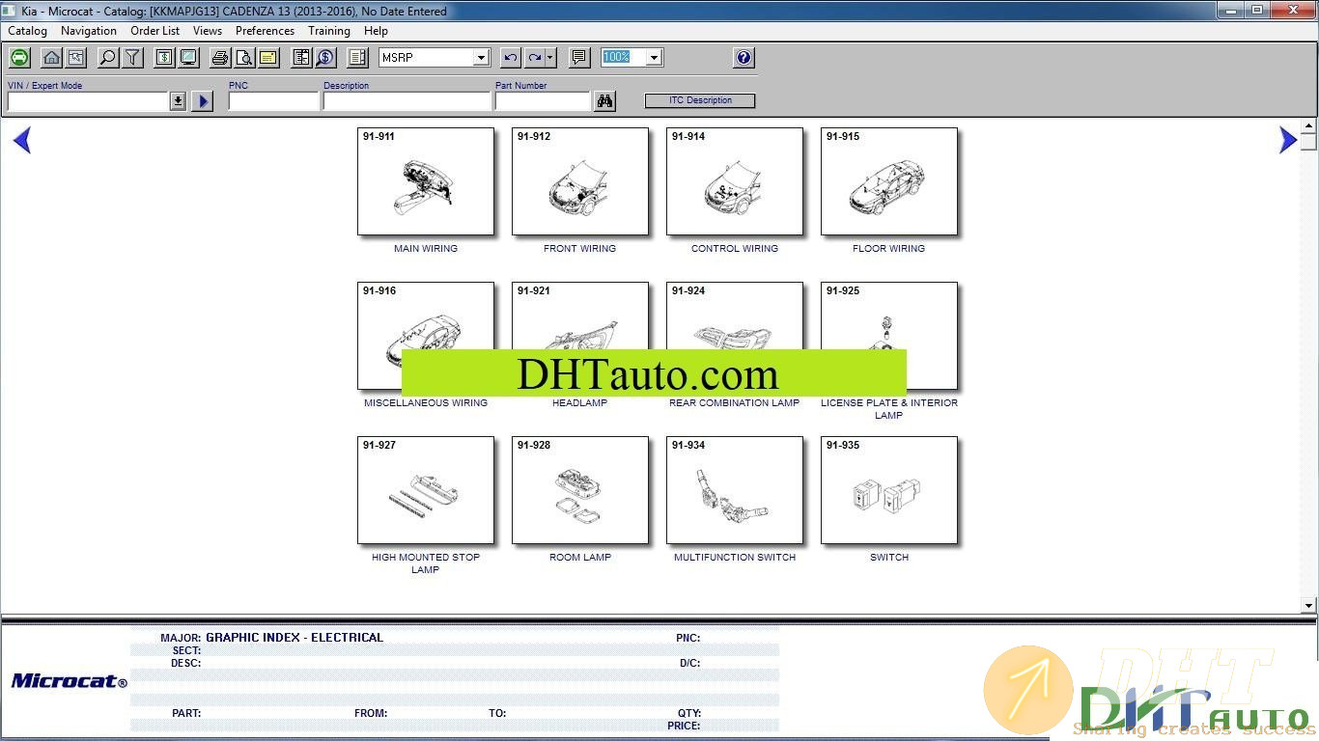Expand the redo history dropdown arrow
Image resolution: width=1319 pixels, height=741 pixels.
[550, 58]
